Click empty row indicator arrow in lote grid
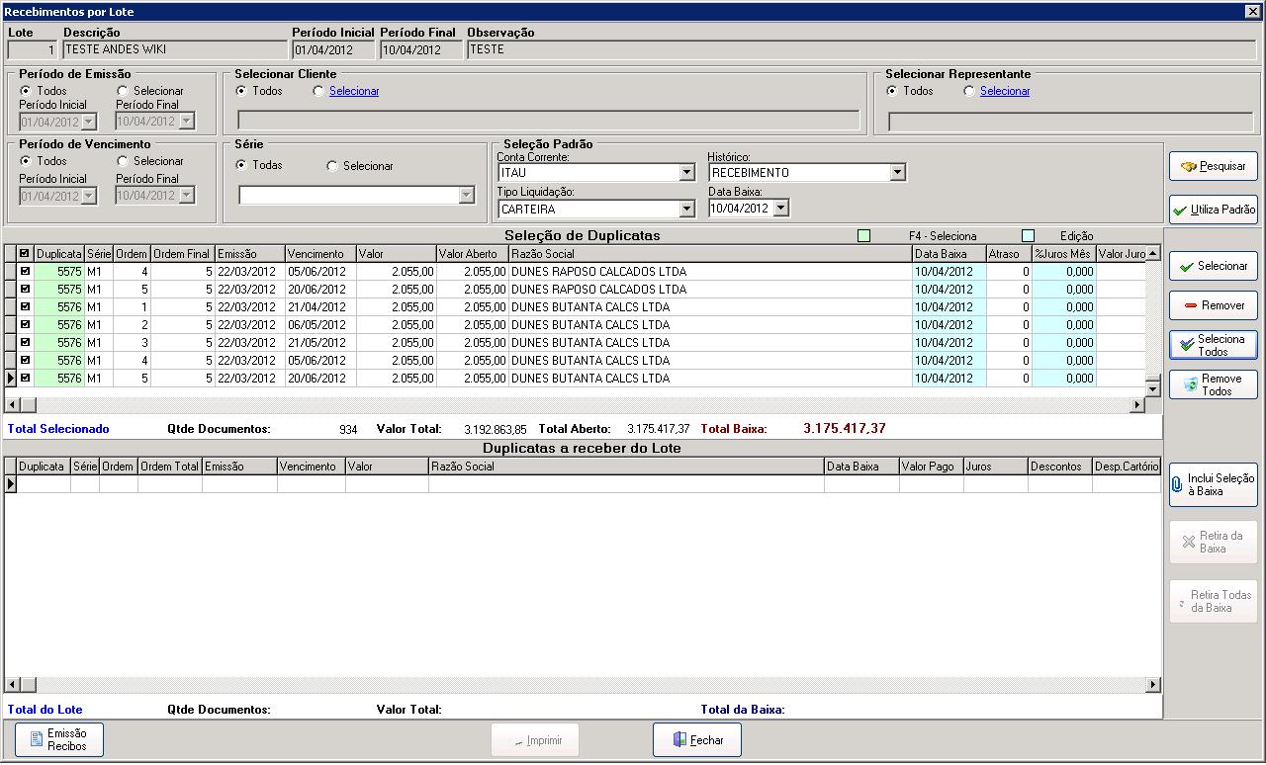Screen dimensions: 1266x765 click(x=11, y=484)
